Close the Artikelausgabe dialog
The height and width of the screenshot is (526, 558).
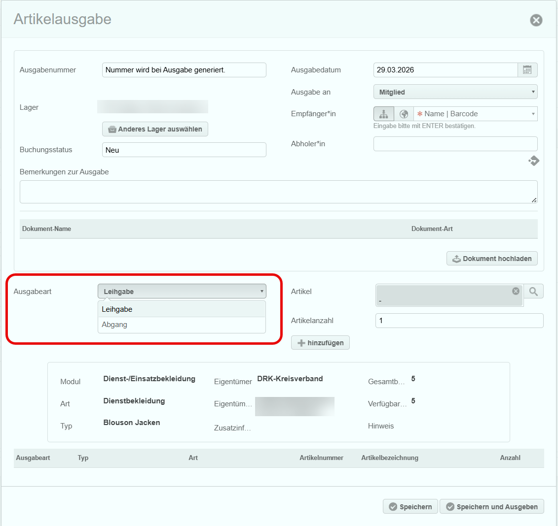tap(536, 20)
